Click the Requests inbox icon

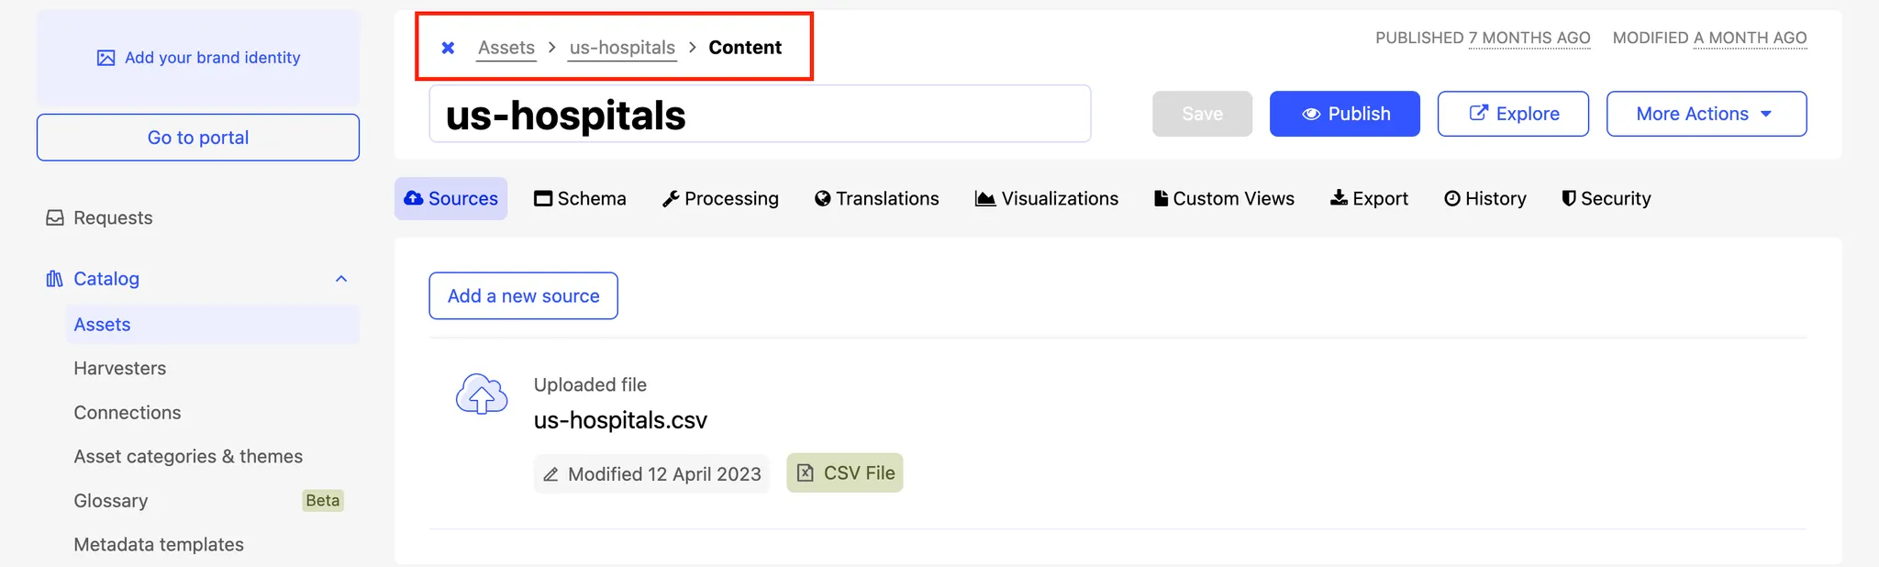[x=55, y=218]
